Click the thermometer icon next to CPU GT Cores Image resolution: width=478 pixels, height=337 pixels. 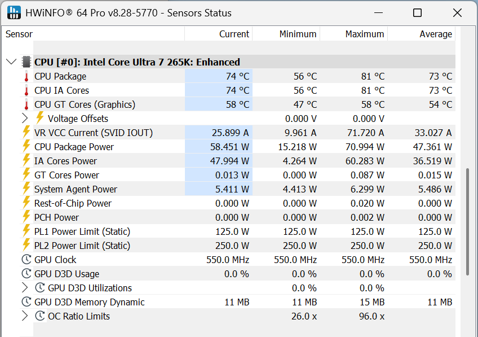[26, 104]
